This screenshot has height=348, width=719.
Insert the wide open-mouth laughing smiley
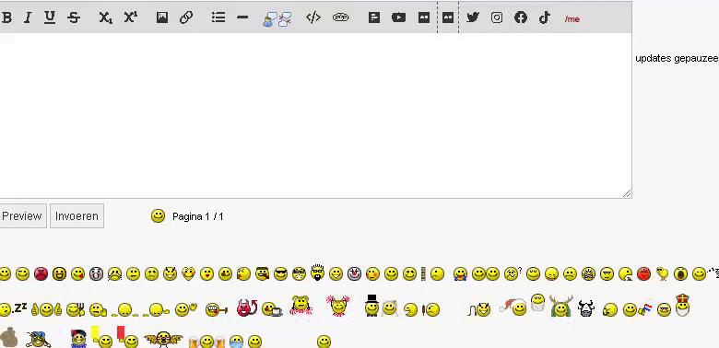pyautogui.click(x=59, y=273)
